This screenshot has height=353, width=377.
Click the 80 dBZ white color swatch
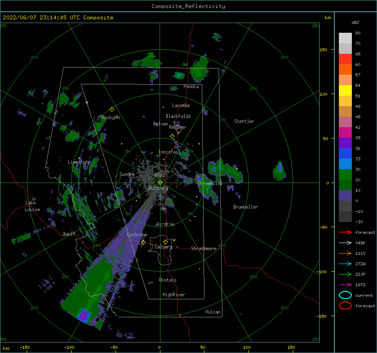click(345, 38)
